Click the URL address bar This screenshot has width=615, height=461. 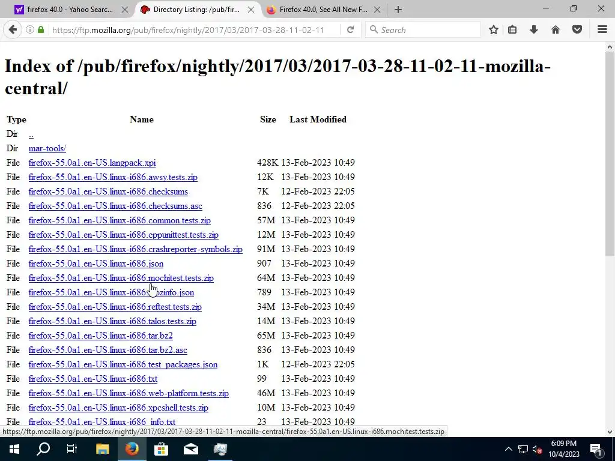(x=188, y=30)
